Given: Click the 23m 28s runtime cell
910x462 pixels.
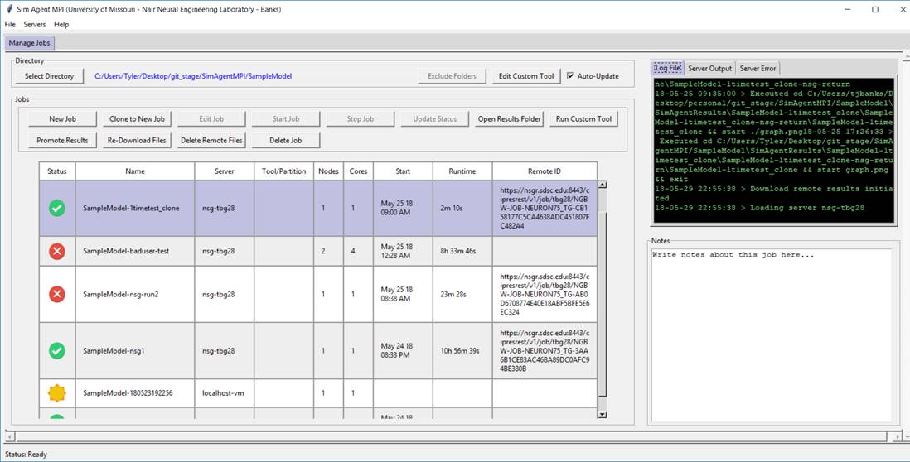Looking at the screenshot, I should [x=462, y=295].
